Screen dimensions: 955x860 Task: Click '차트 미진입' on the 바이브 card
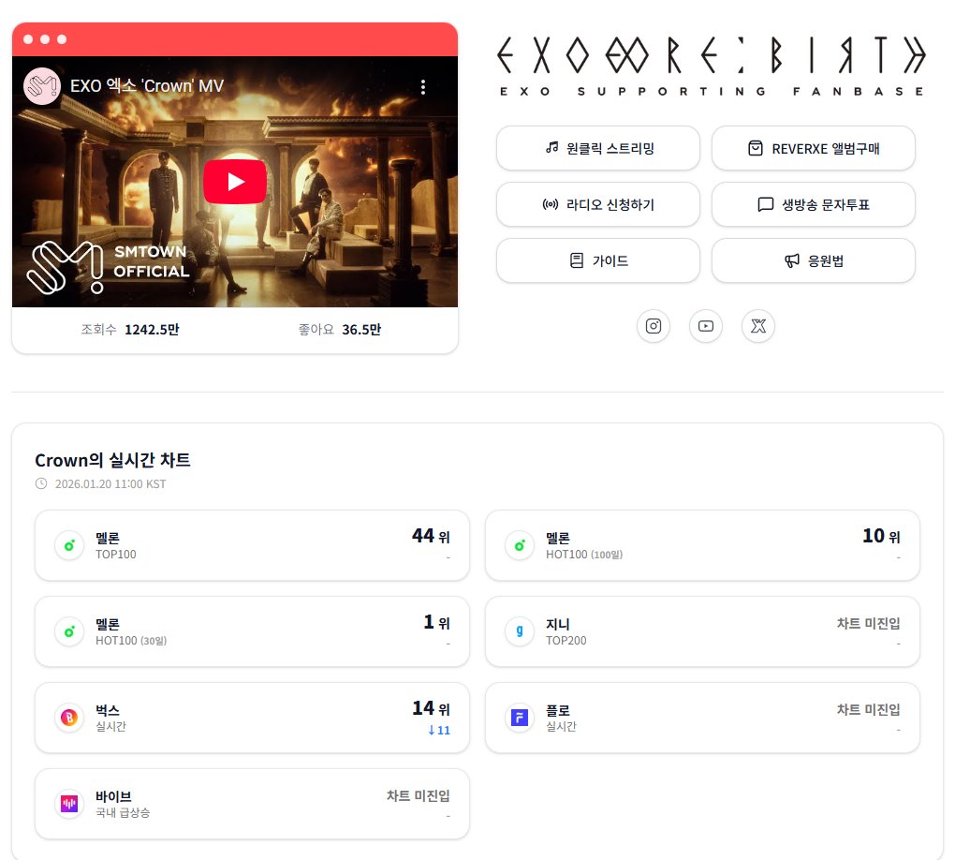(418, 795)
